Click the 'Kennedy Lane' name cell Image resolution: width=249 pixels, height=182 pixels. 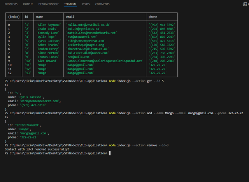click(48, 33)
